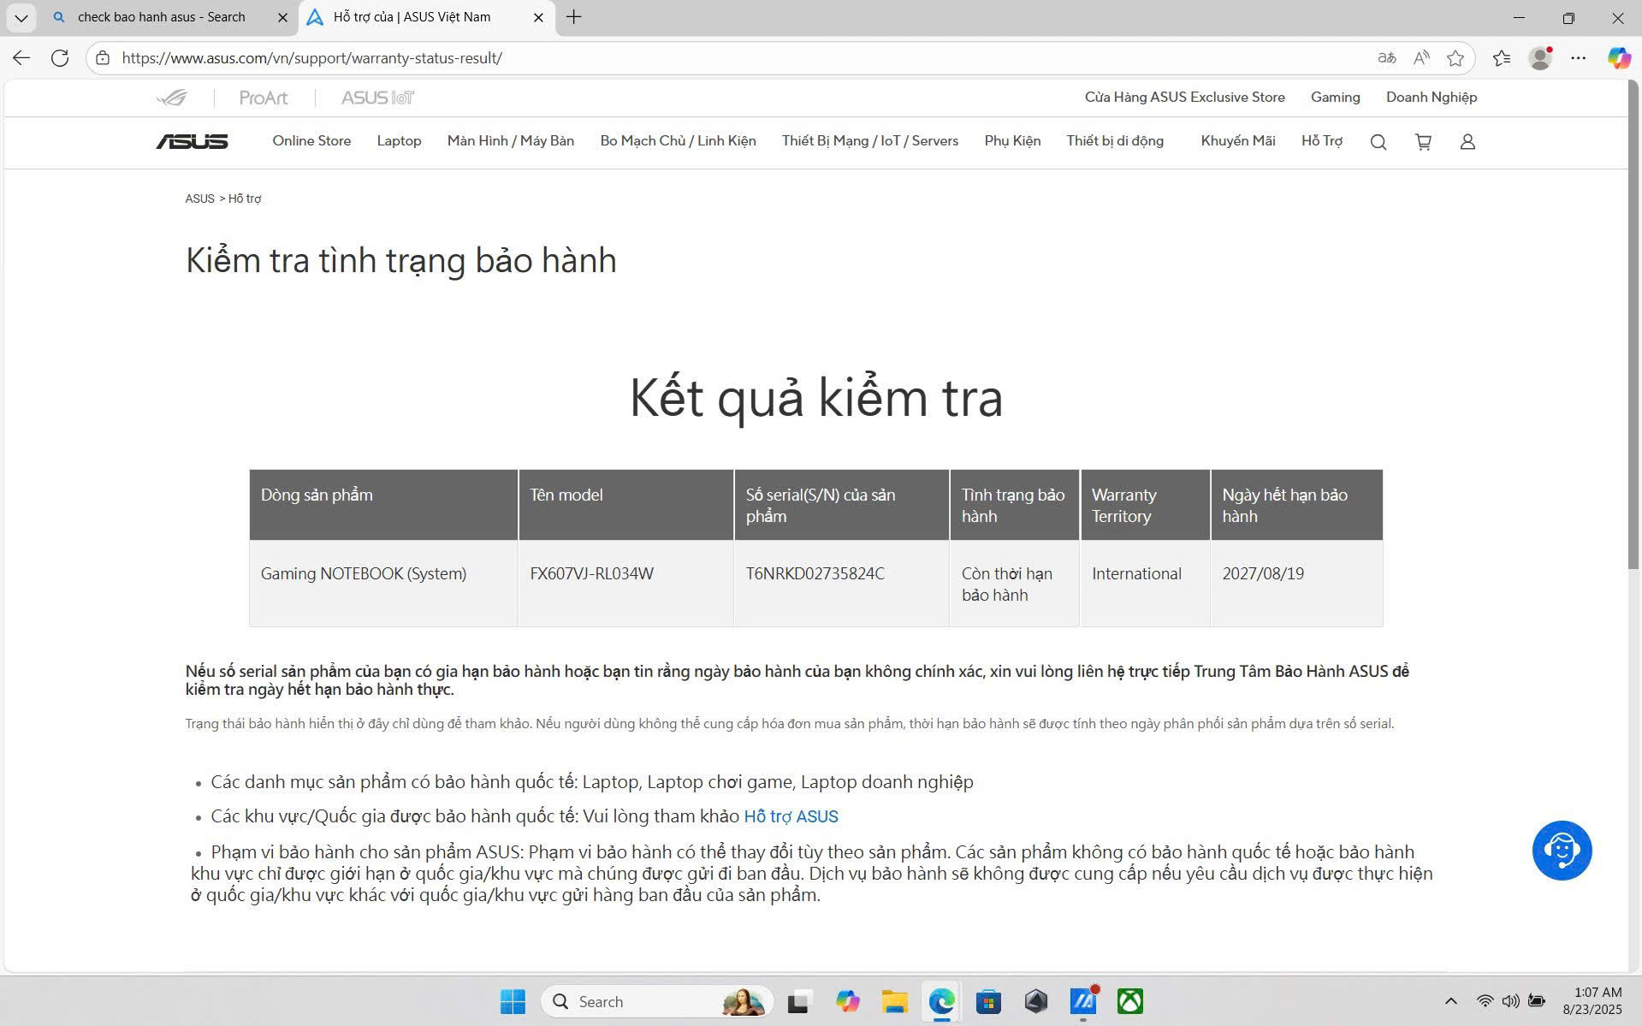
Task: Open the battery status tray icon
Action: 1538,1001
